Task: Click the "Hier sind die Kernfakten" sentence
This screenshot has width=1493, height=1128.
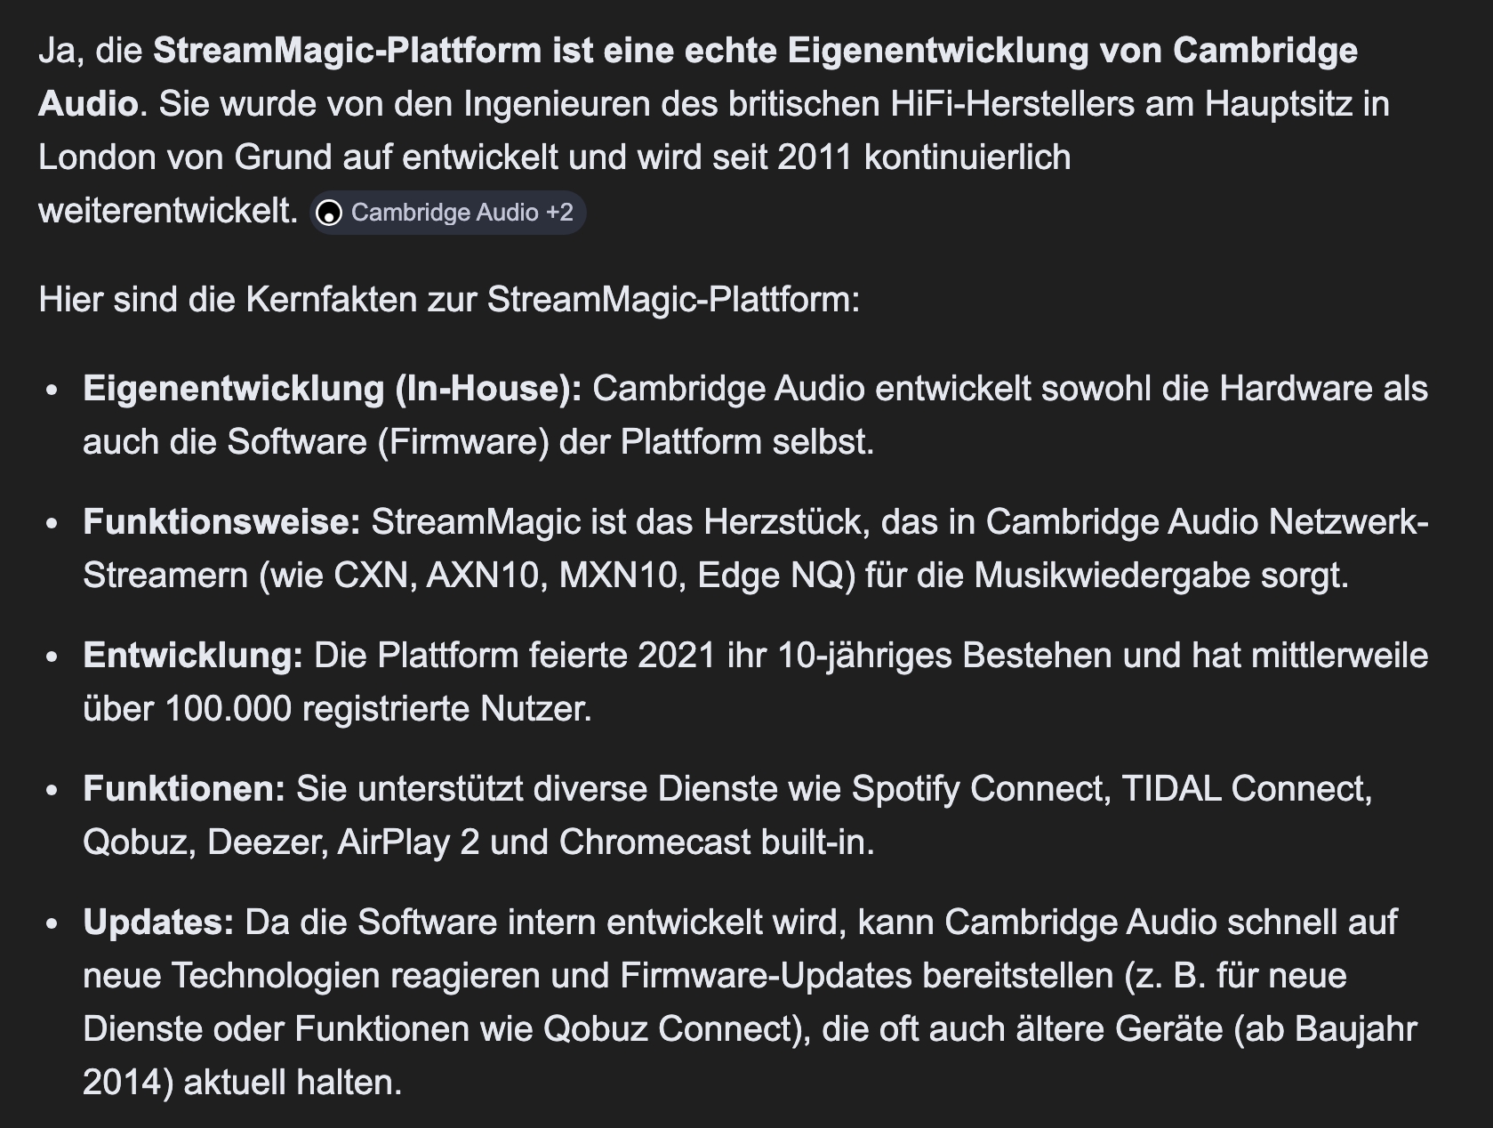Action: coord(449,300)
